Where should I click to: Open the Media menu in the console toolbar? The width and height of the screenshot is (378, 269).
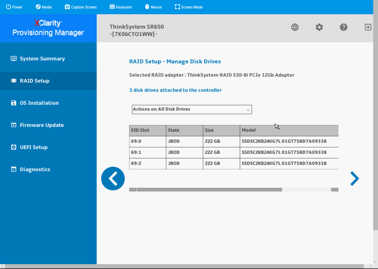click(44, 7)
